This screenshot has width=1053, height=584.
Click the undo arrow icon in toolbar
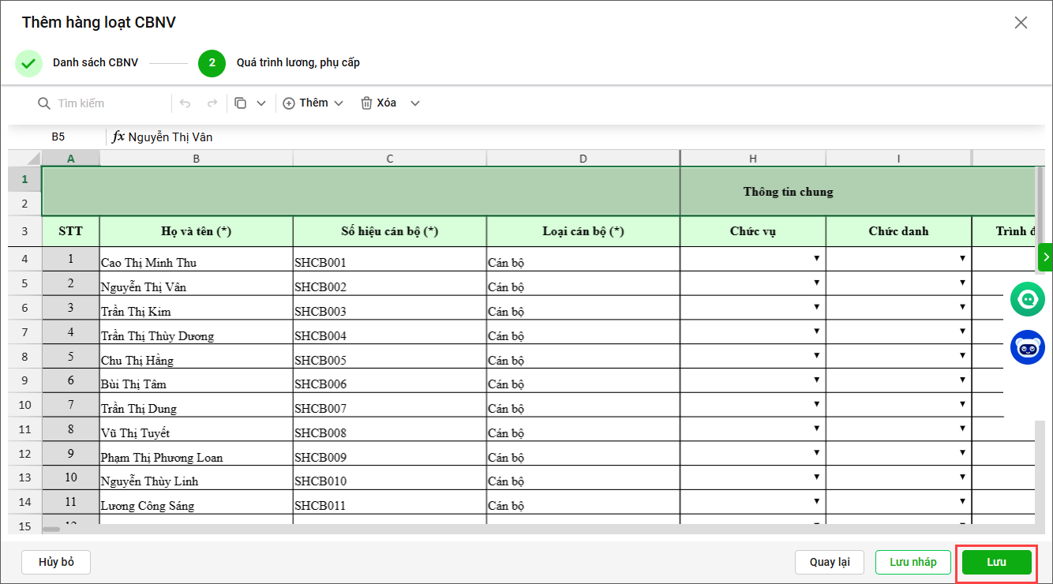tap(185, 103)
